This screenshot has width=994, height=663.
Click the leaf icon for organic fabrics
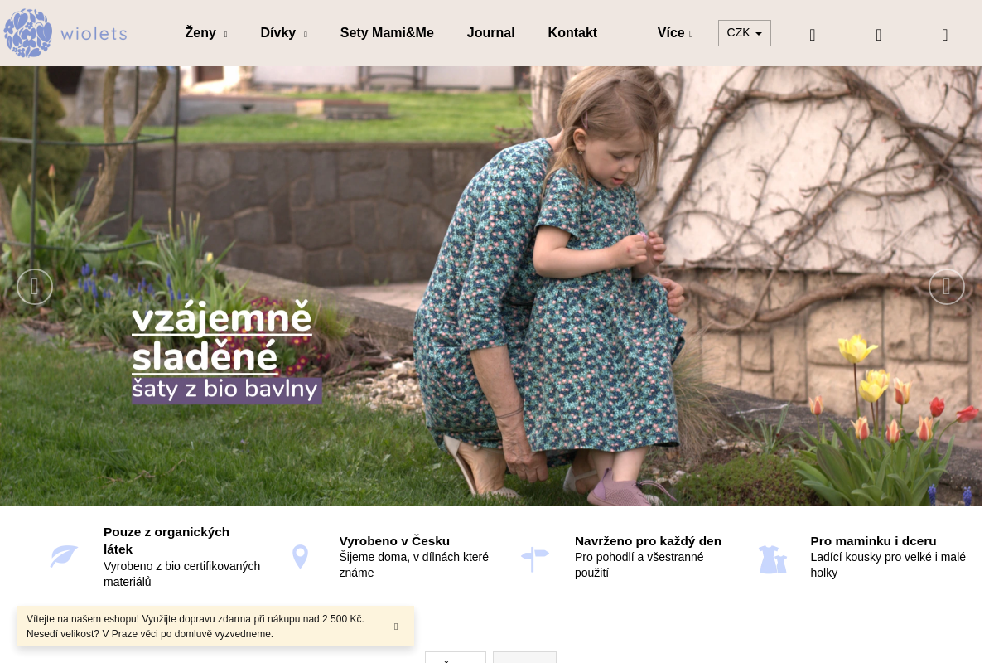point(64,556)
